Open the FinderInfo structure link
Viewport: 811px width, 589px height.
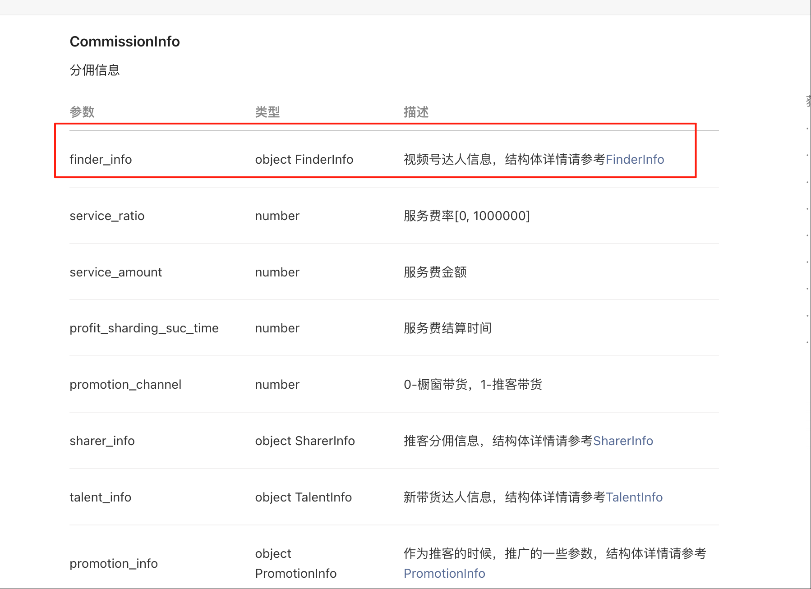point(635,159)
